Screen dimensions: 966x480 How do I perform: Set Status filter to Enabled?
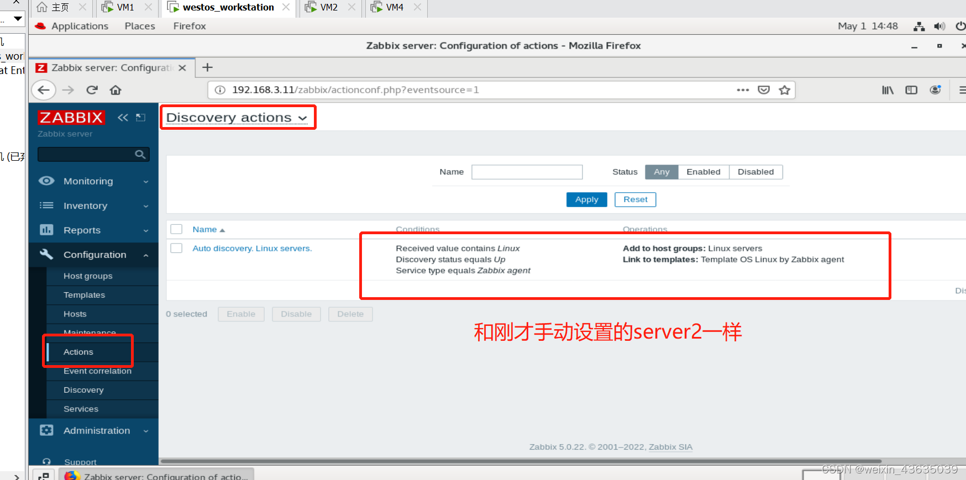coord(704,172)
